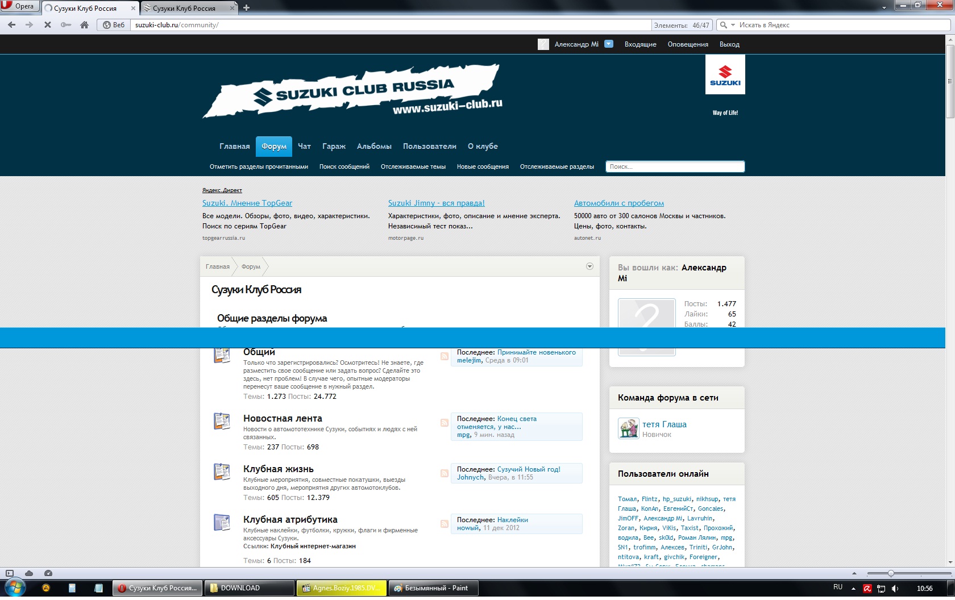Click the page vertical scrollbar thumb

(x=950, y=81)
